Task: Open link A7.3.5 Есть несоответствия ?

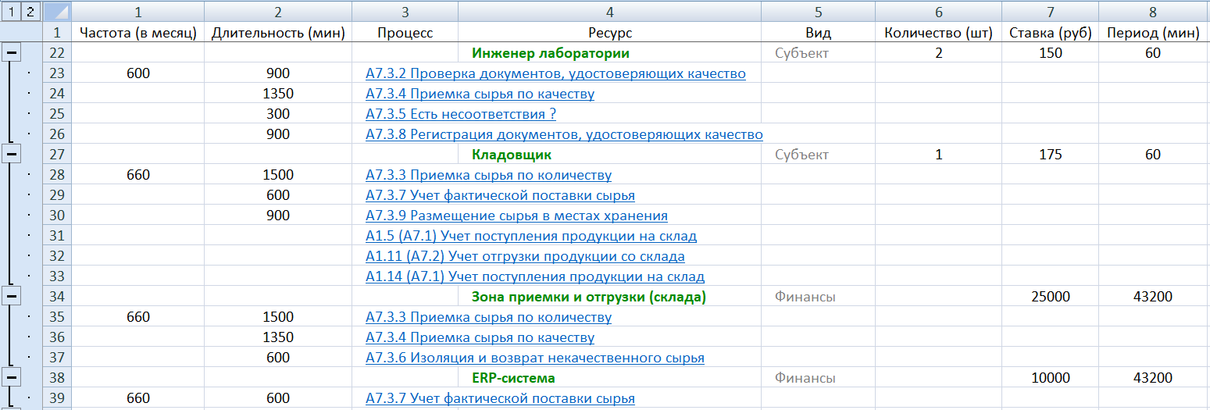Action: (x=460, y=114)
